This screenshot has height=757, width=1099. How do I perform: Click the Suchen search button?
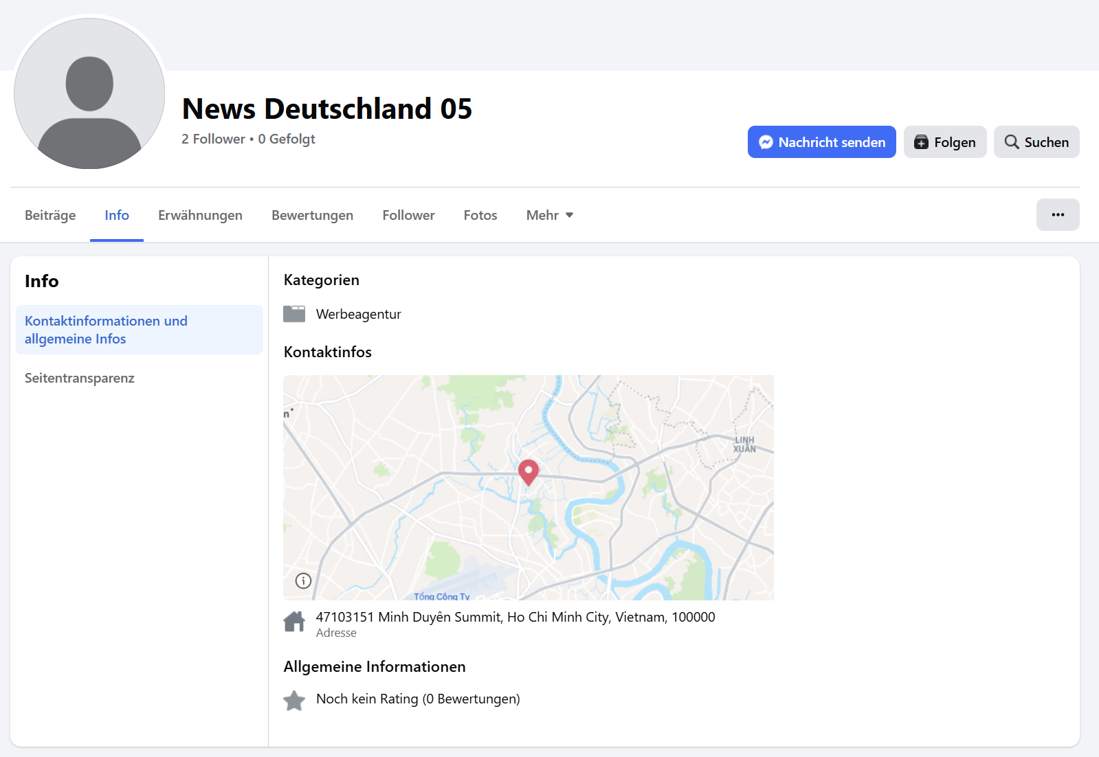[x=1036, y=142]
